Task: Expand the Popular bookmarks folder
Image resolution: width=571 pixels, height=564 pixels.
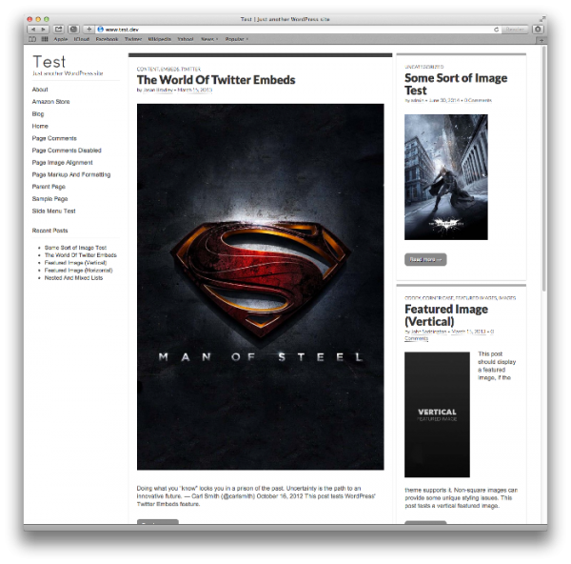Action: click(x=236, y=39)
